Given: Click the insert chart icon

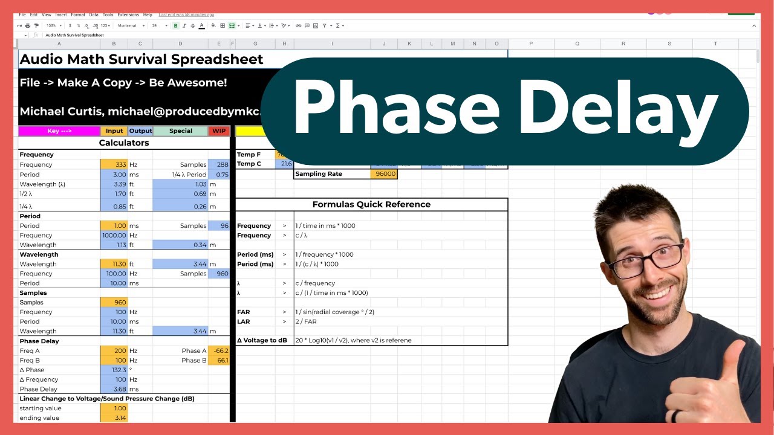Looking at the screenshot, I should pos(316,25).
